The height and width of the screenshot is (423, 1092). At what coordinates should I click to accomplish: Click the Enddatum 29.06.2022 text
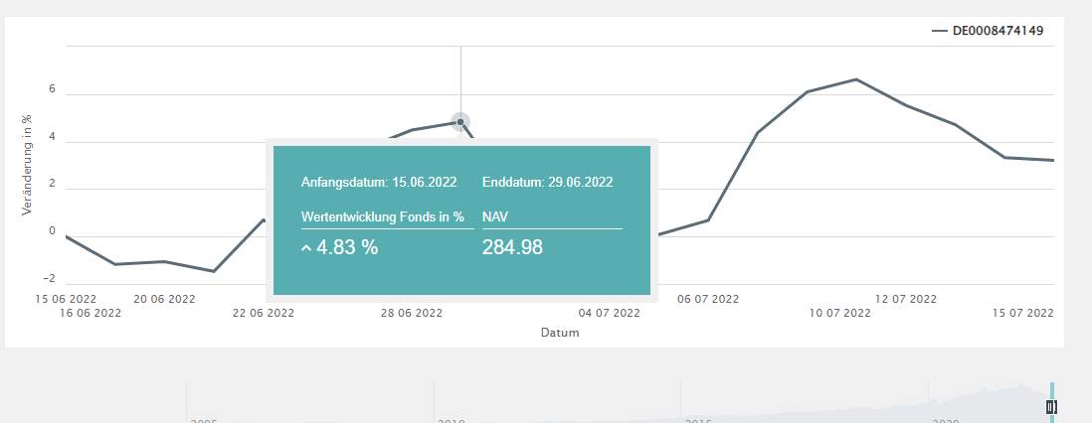[x=547, y=182]
